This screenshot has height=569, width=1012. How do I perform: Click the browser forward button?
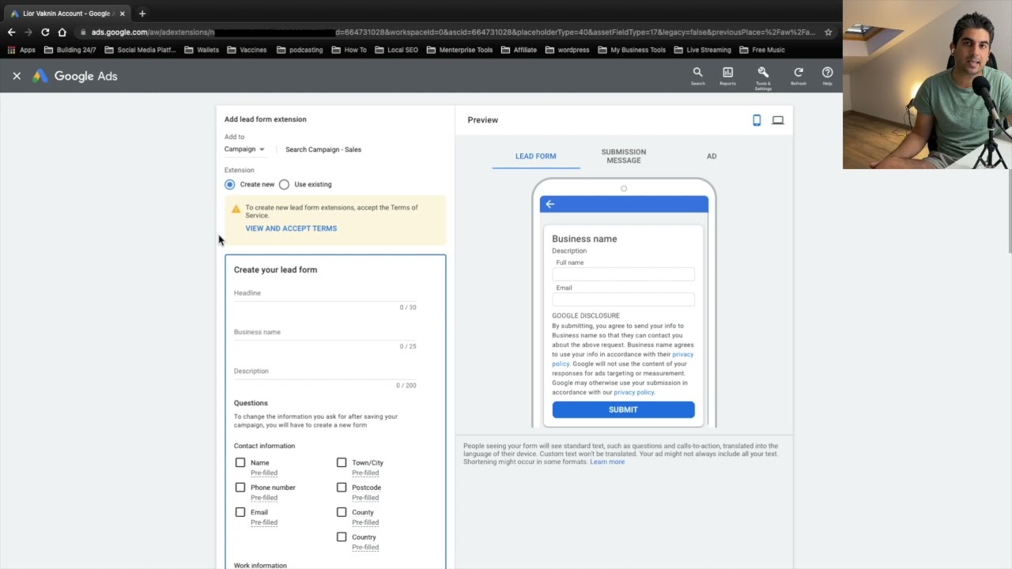[x=28, y=32]
